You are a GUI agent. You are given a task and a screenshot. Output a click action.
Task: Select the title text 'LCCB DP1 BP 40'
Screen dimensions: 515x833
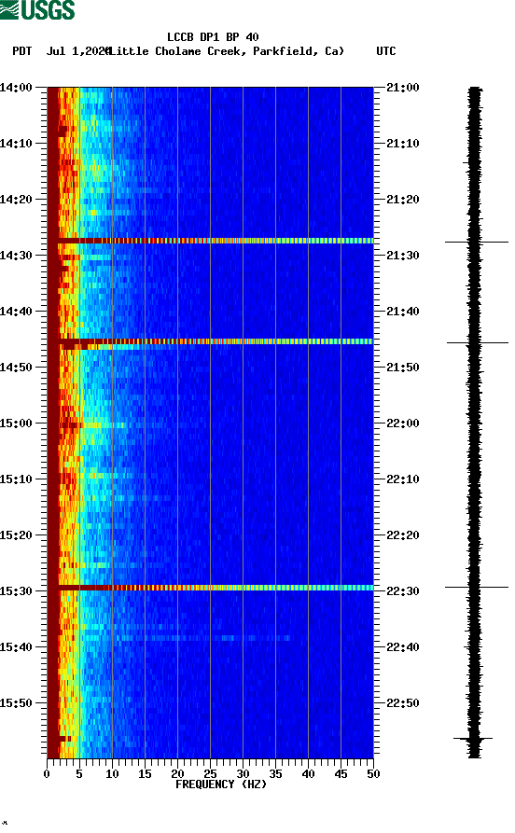(213, 37)
